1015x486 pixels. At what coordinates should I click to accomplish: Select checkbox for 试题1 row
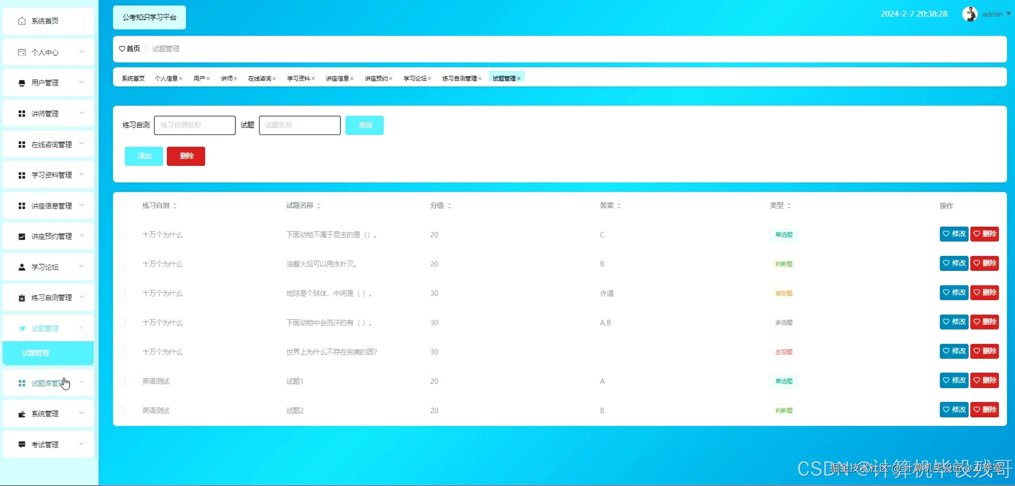[x=122, y=381]
